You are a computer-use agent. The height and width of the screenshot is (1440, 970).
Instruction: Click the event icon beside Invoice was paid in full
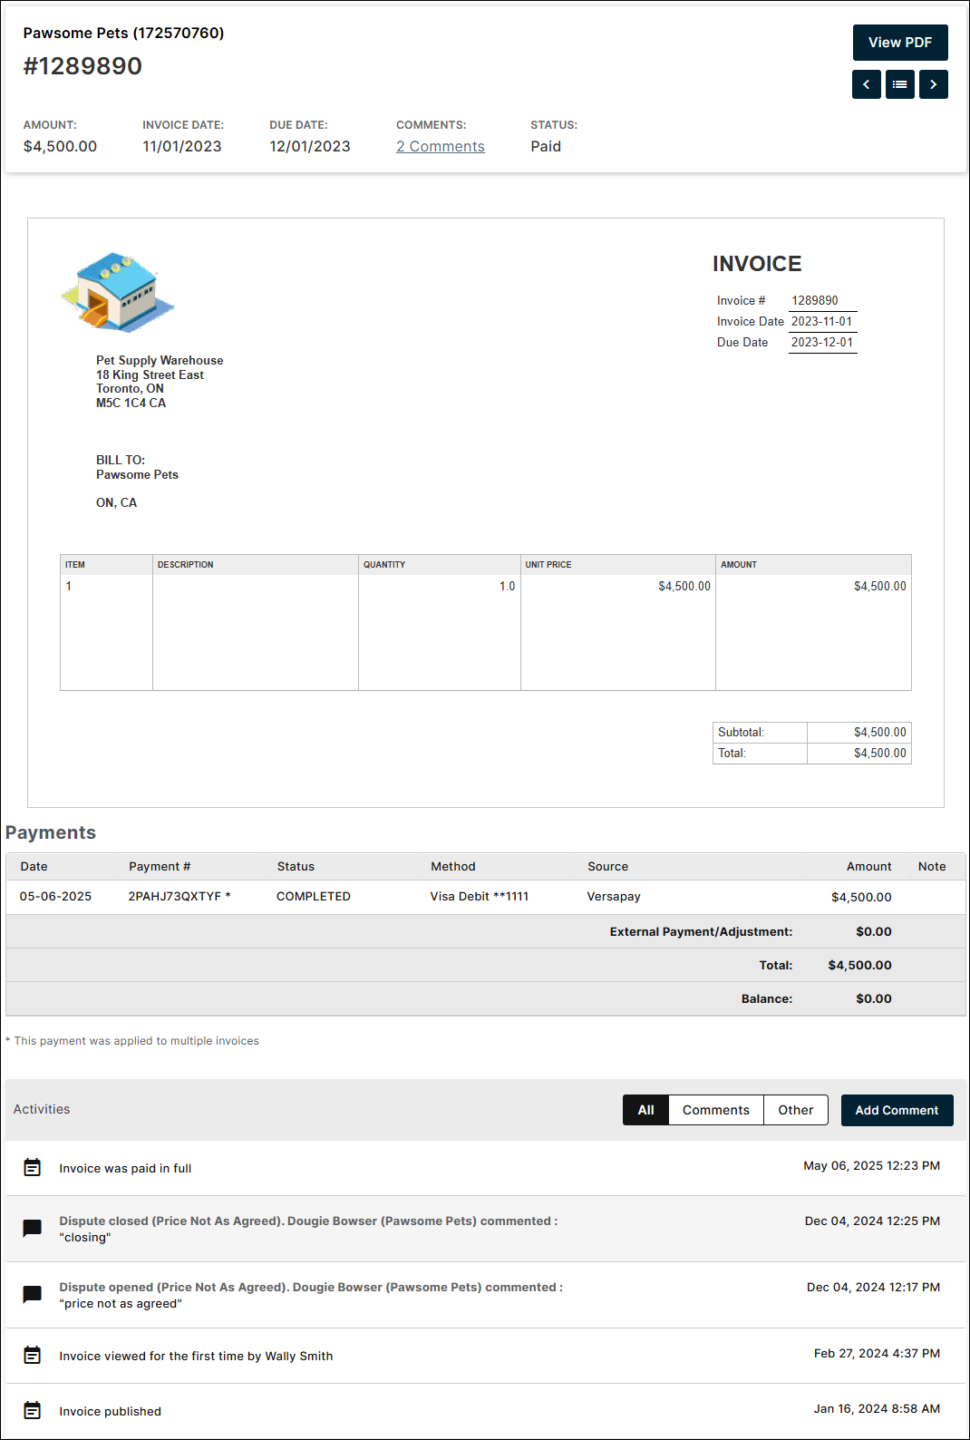tap(33, 1167)
